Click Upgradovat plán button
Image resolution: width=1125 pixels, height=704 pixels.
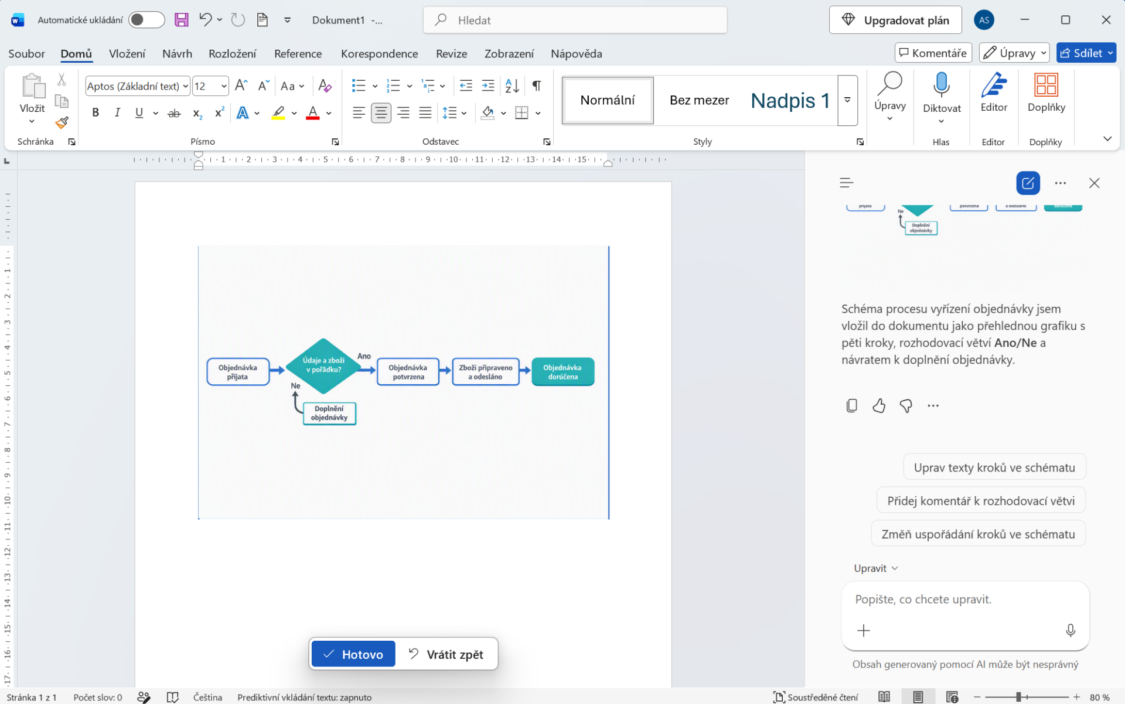coord(895,20)
